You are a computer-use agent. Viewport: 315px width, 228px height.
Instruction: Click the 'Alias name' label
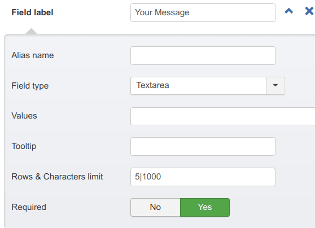(x=33, y=55)
